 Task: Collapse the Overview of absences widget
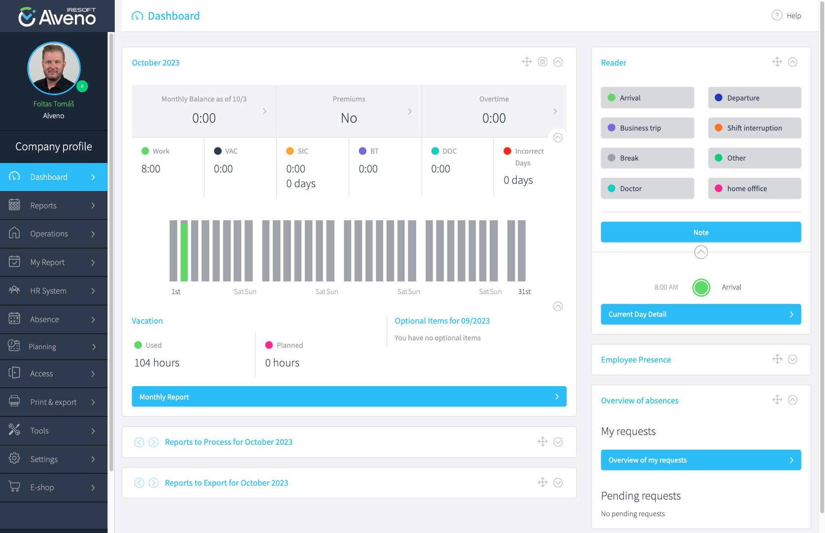click(792, 400)
